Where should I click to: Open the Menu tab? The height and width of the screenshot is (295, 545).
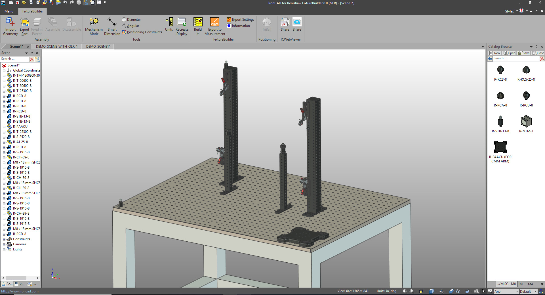[9, 11]
